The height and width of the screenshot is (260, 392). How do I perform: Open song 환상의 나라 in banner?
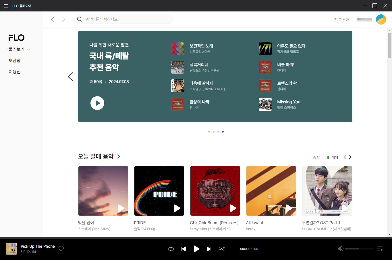[x=200, y=102]
